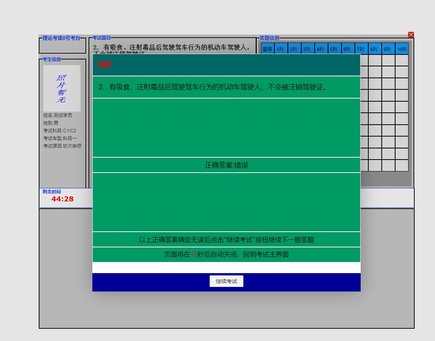This screenshot has width=435, height=341.
Task: Select the 1列 column header
Action: click(x=281, y=49)
